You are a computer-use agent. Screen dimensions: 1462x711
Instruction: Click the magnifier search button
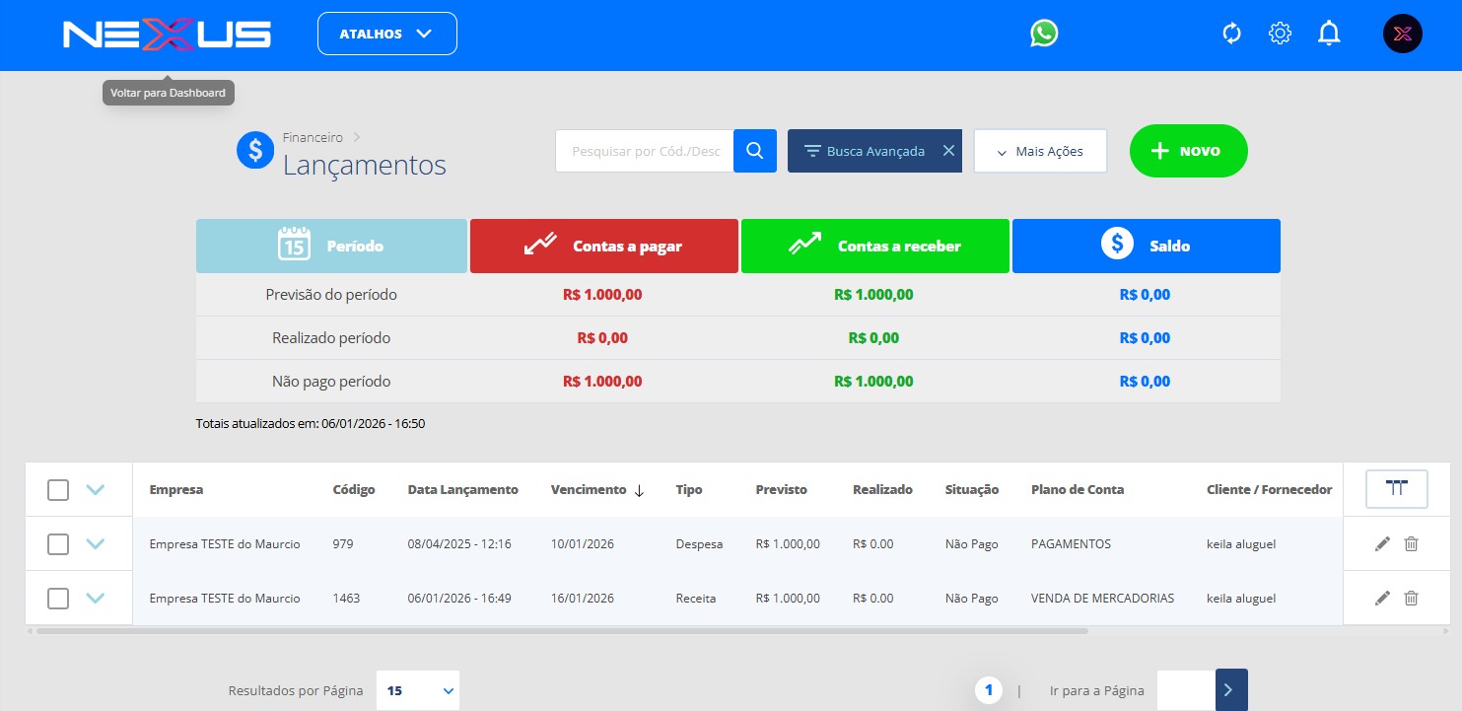coord(755,151)
